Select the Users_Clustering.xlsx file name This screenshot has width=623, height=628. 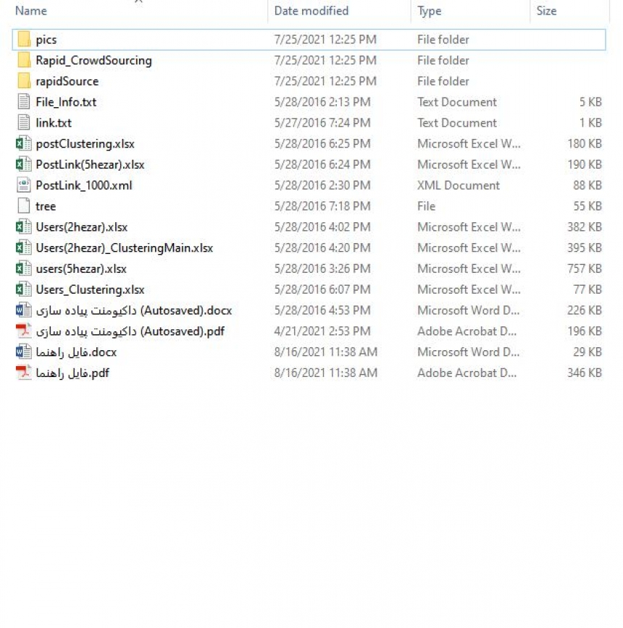click(91, 289)
